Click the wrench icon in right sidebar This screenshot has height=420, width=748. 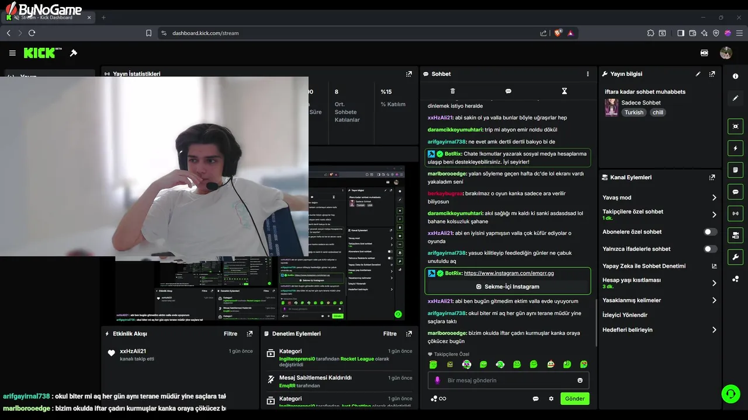(735, 257)
